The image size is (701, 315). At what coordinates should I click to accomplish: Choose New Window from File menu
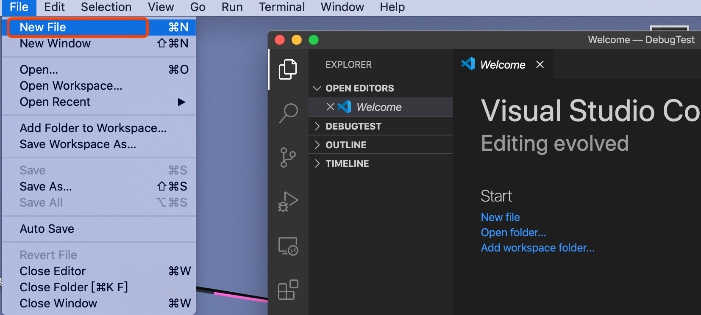pyautogui.click(x=99, y=43)
